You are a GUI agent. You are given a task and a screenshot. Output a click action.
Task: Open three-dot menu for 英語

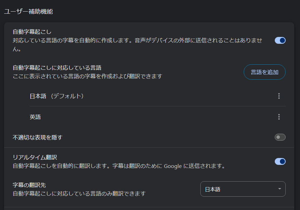pos(279,117)
